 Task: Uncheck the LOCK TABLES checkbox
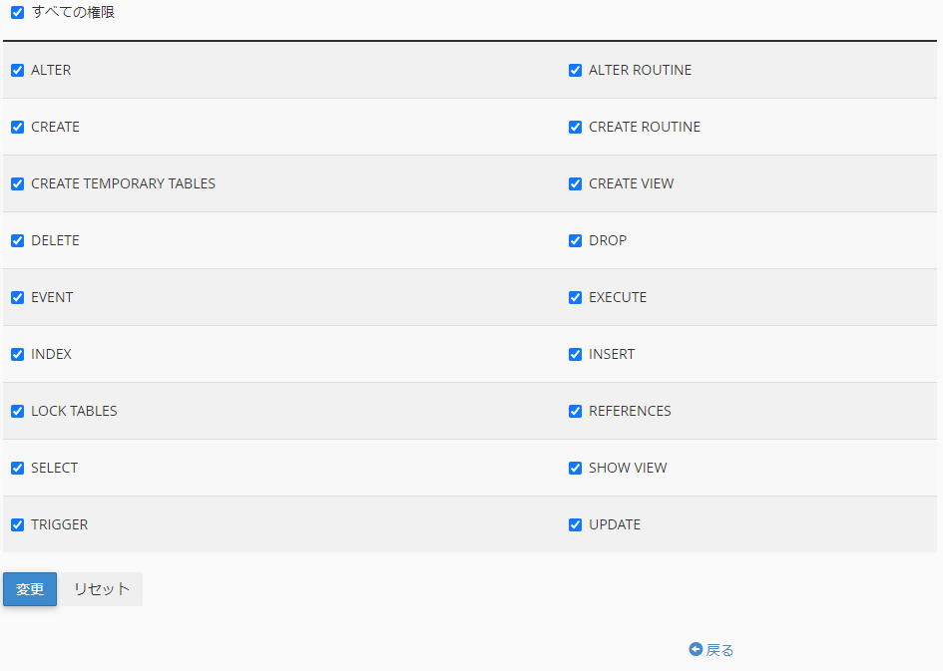tap(17, 412)
